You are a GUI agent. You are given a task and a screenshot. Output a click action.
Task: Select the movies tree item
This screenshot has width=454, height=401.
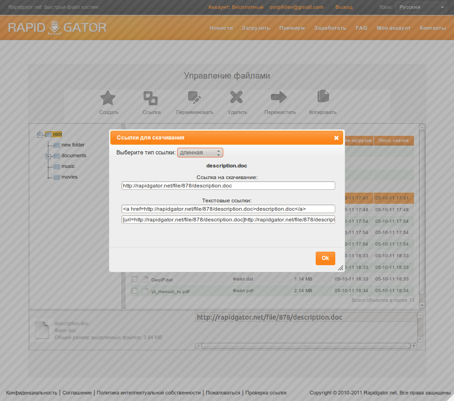point(69,177)
